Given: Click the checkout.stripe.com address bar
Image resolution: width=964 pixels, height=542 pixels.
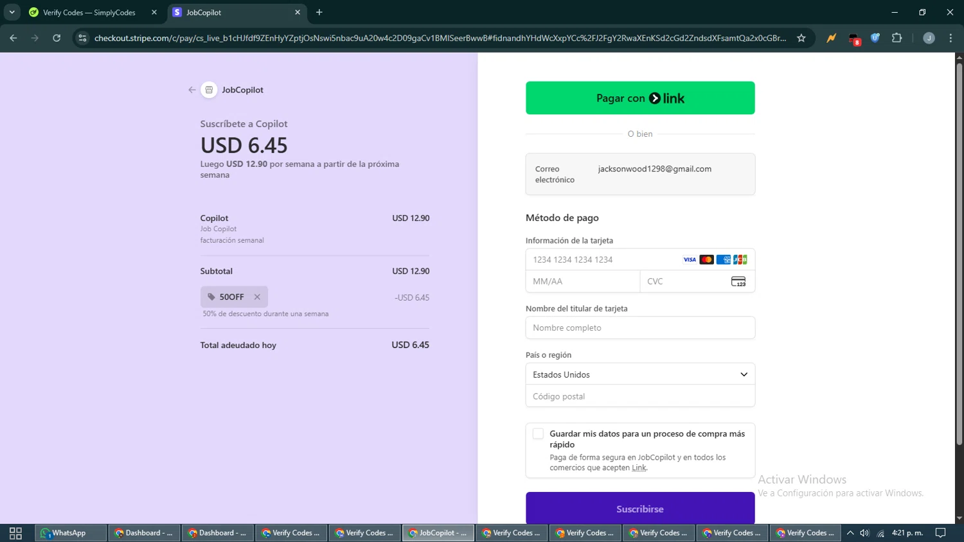Looking at the screenshot, I should coord(440,38).
